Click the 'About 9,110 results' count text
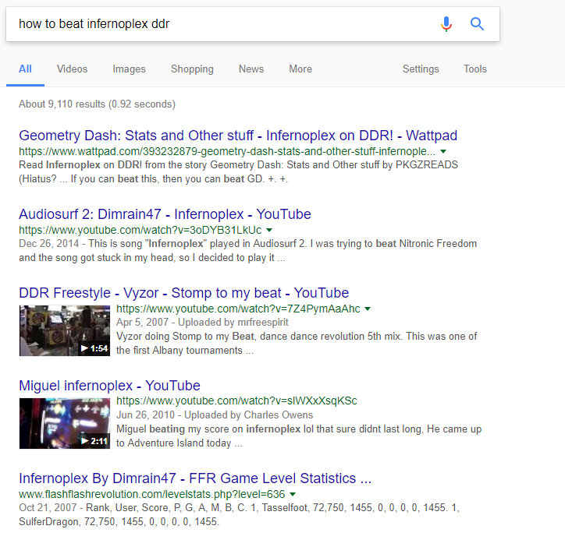 click(97, 104)
